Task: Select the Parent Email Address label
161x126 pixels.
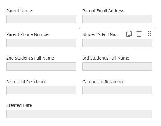Action: 103,11
